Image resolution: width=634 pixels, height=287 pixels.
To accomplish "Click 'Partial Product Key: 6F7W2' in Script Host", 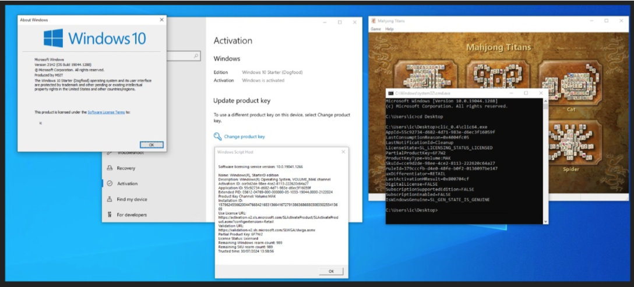I will pos(241,234).
